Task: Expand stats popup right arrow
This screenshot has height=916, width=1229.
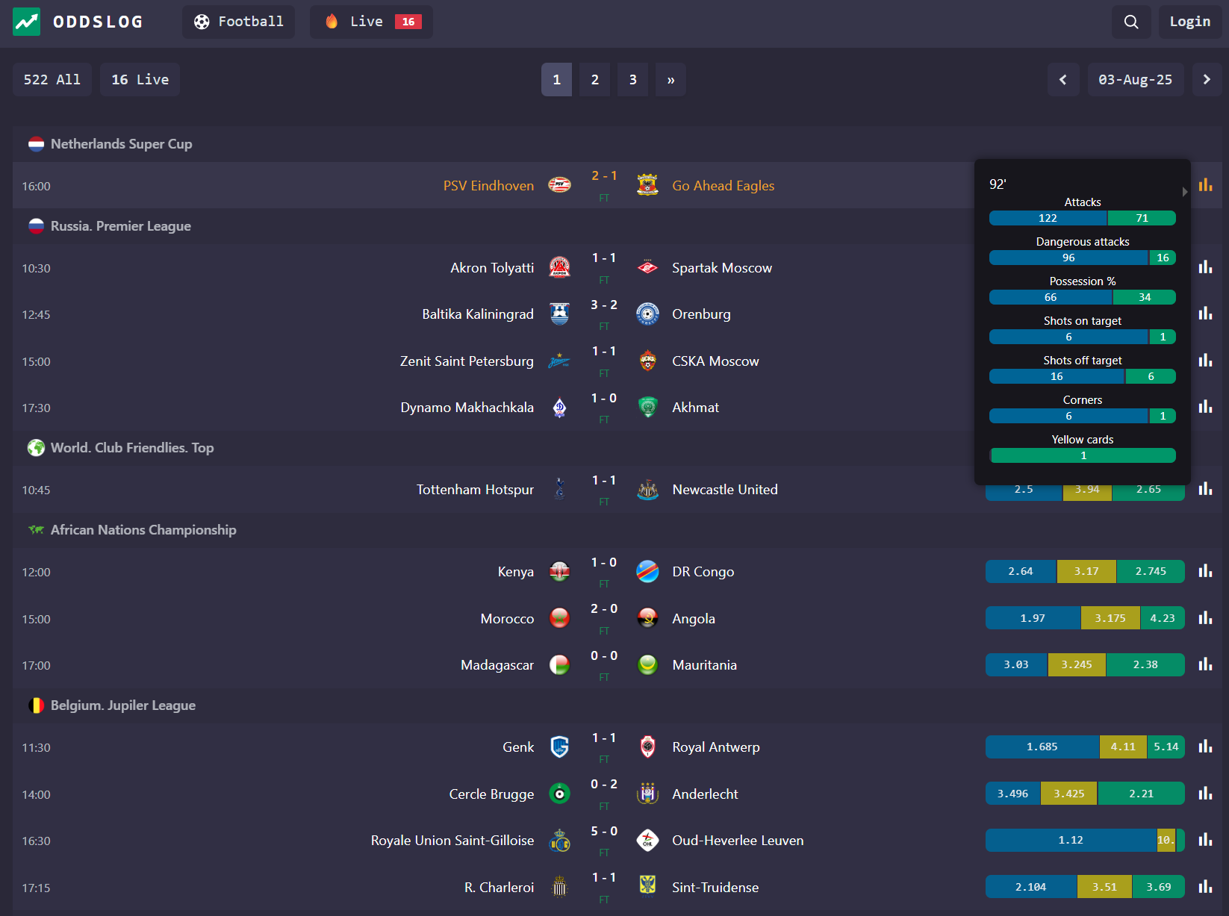Action: pyautogui.click(x=1184, y=192)
